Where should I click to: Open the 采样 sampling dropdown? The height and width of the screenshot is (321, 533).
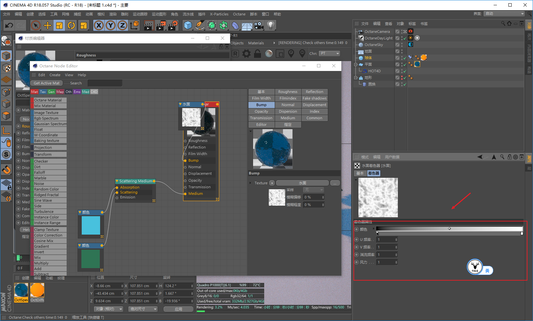coord(314,190)
